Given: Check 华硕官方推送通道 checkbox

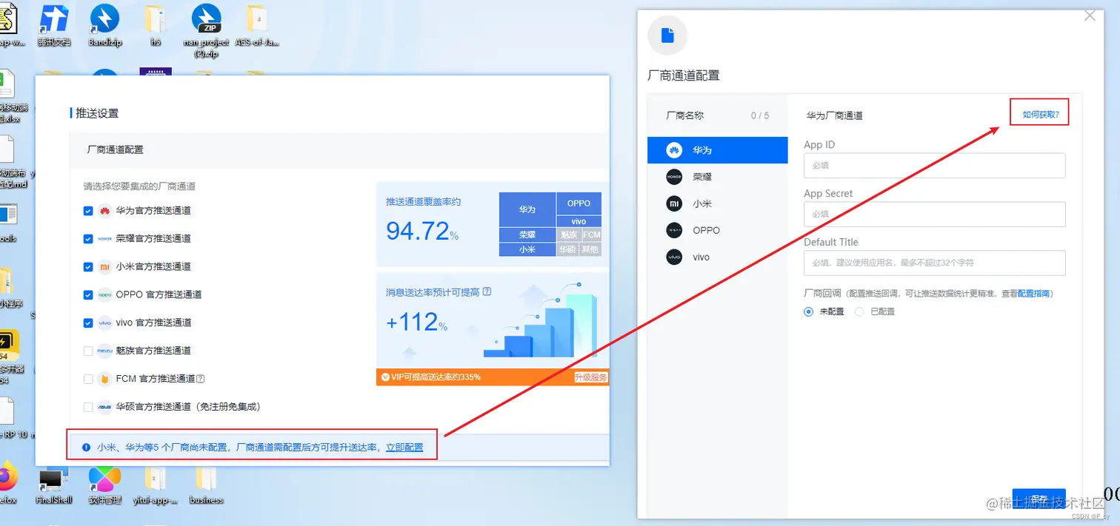Looking at the screenshot, I should click(88, 407).
